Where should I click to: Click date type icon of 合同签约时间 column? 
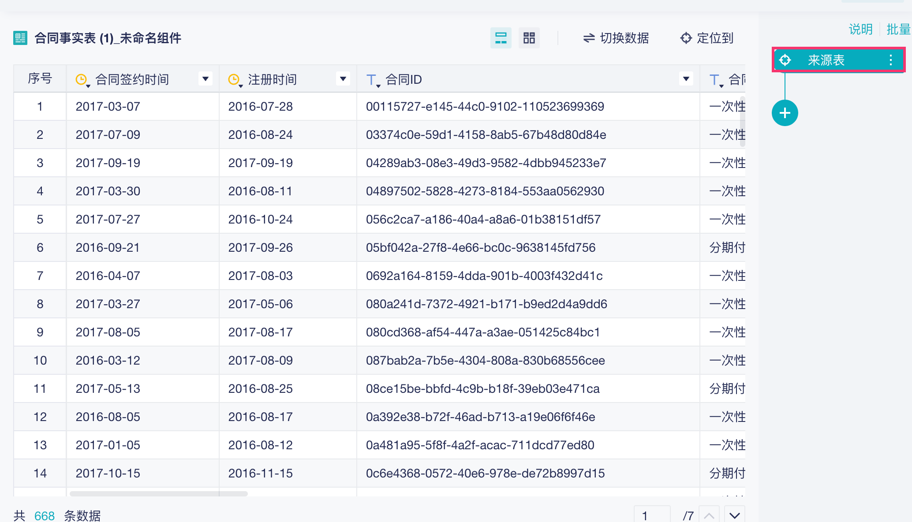pos(82,79)
